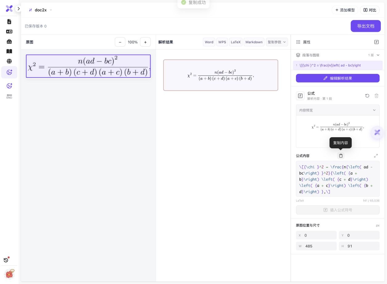Select the Word copy format
Viewport: 387px width, 284px height.
(x=209, y=42)
